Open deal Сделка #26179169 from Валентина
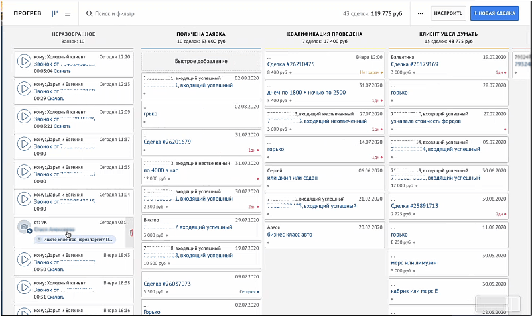532x316 pixels. (x=415, y=64)
